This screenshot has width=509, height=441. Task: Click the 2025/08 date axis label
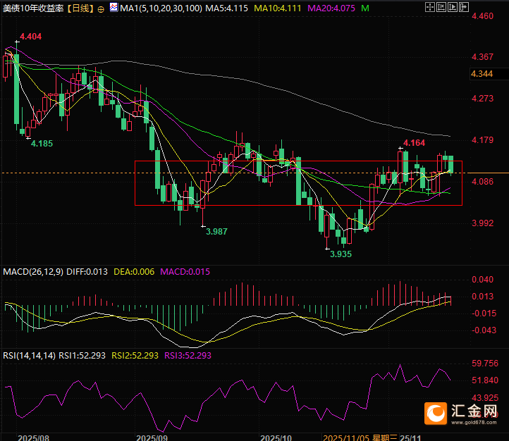[33, 437]
